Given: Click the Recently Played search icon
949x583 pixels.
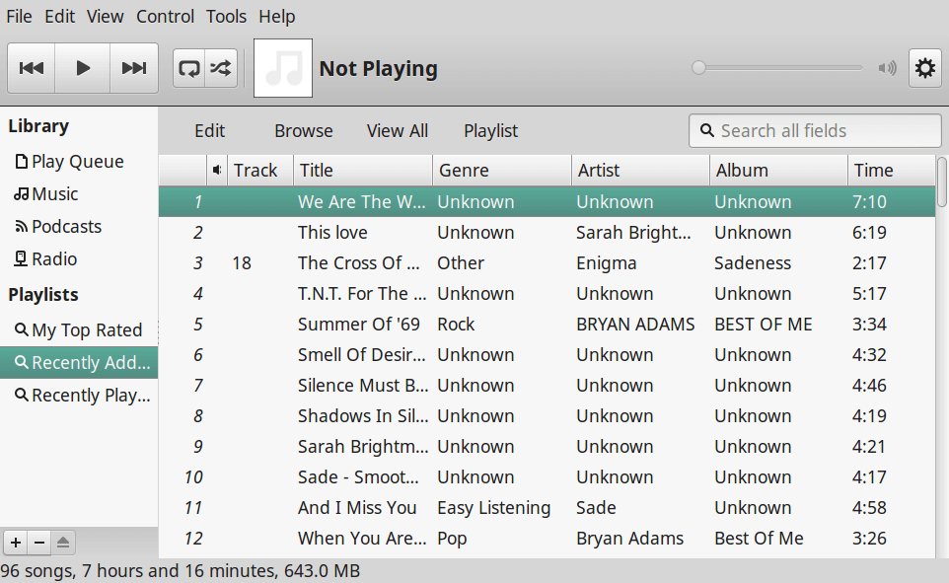Looking at the screenshot, I should point(21,396).
